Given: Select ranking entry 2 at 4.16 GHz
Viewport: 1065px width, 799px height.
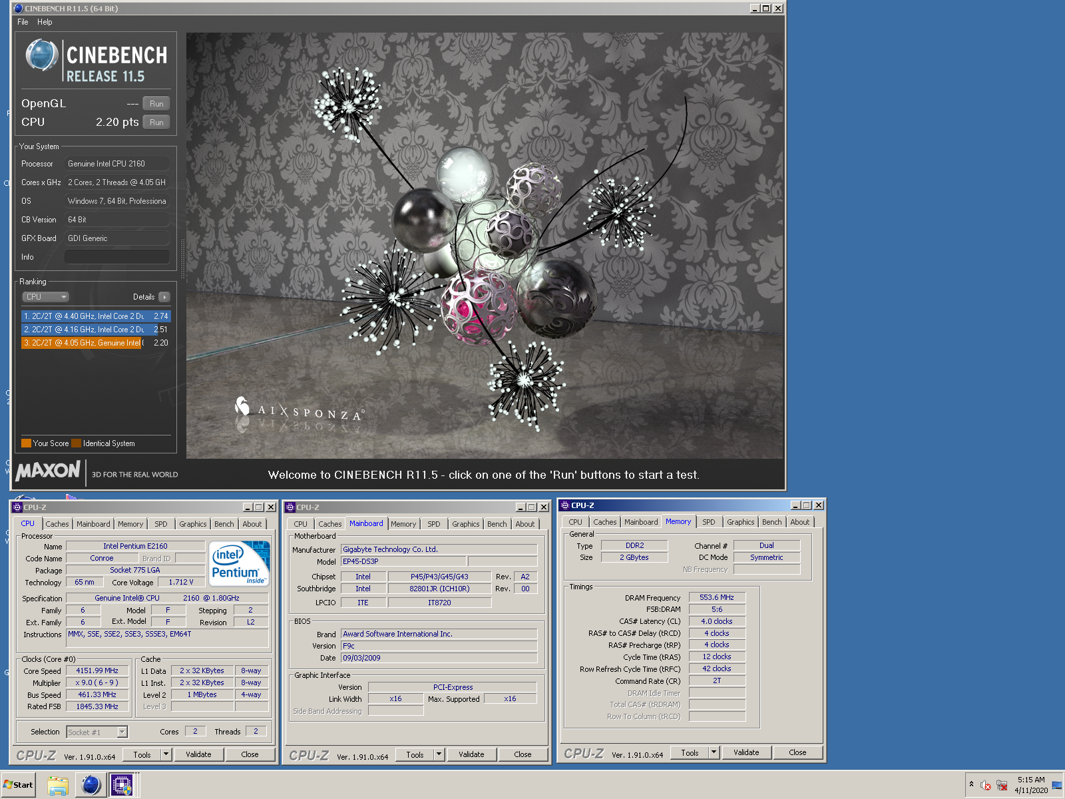Looking at the screenshot, I should 96,330.
